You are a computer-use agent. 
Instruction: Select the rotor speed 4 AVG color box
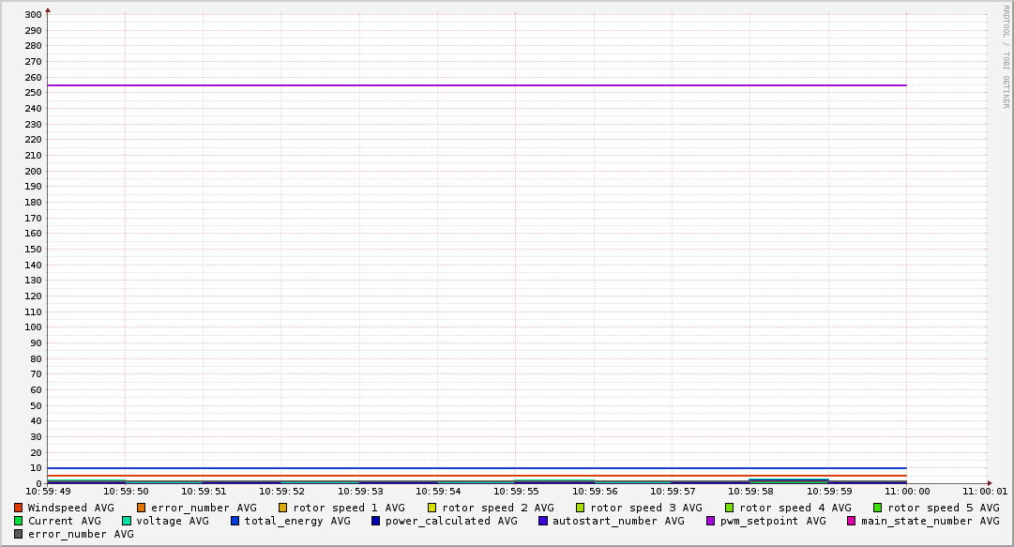(729, 508)
